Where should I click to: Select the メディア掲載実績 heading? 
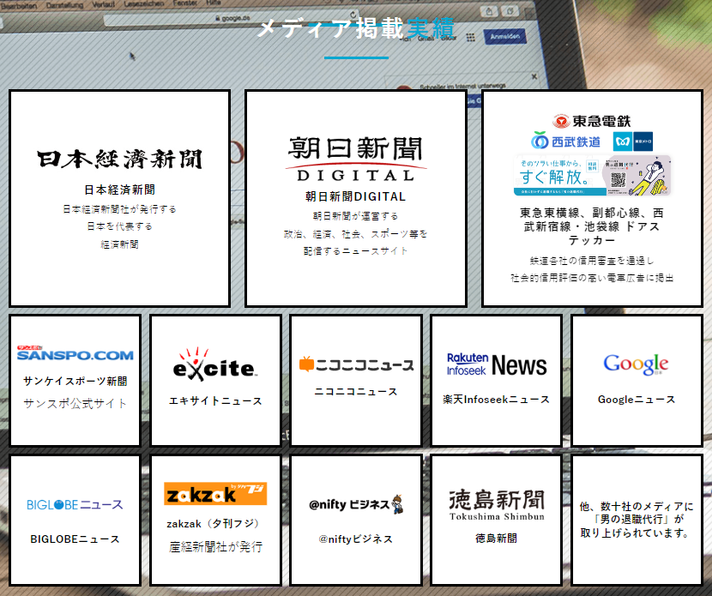(x=355, y=28)
